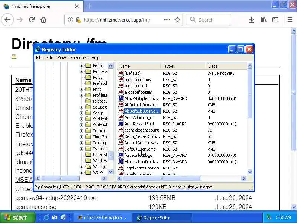Select DebugServerCommand value row
Screen dimensions: 297x223
[x=142, y=136]
